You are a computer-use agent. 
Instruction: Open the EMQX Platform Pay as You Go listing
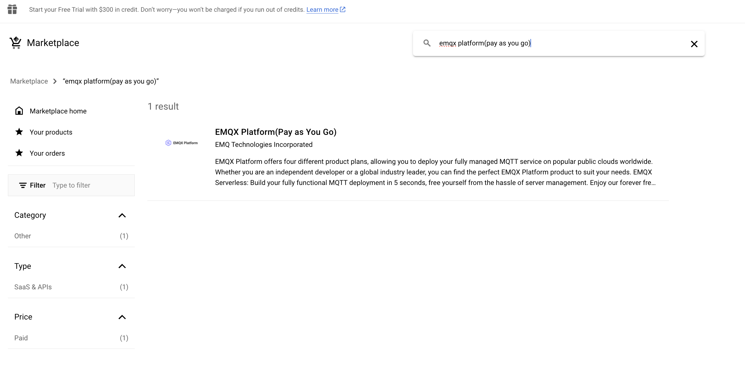coord(276,132)
